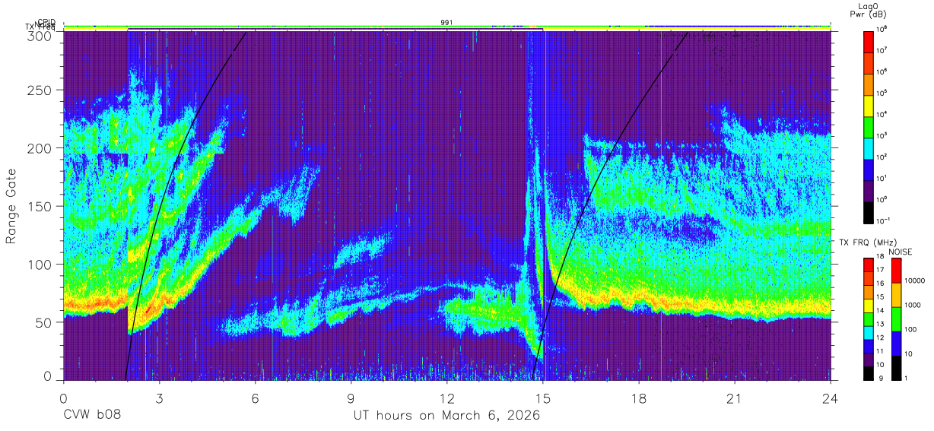
Task: Click the 12 tick on UT hours axis
Action: coord(446,398)
